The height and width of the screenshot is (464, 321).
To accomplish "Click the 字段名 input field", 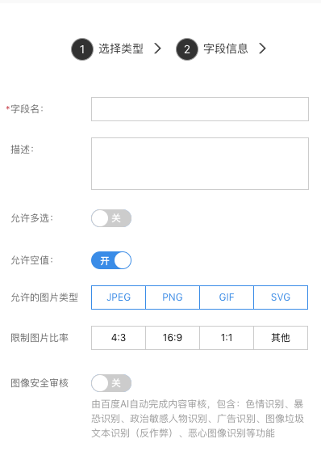I will tap(200, 109).
